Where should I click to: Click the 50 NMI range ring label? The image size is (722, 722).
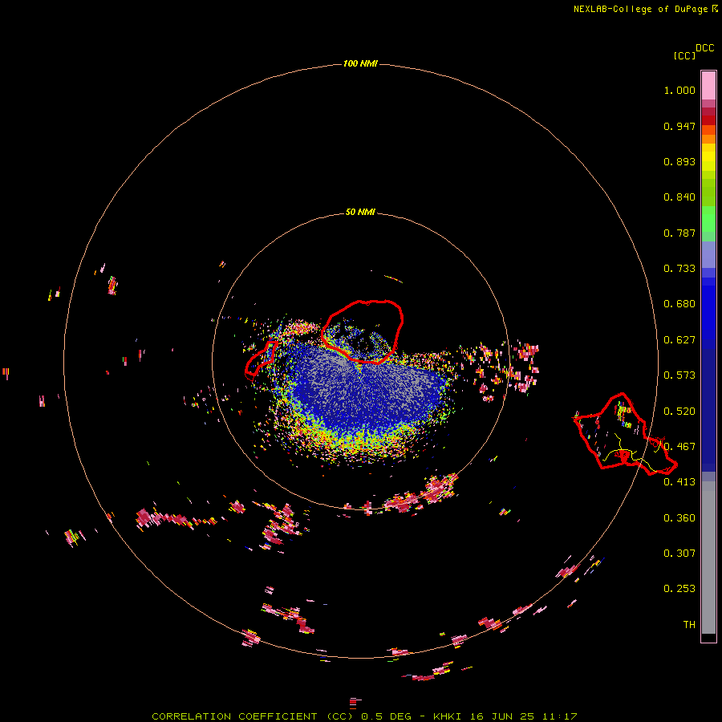click(x=360, y=212)
